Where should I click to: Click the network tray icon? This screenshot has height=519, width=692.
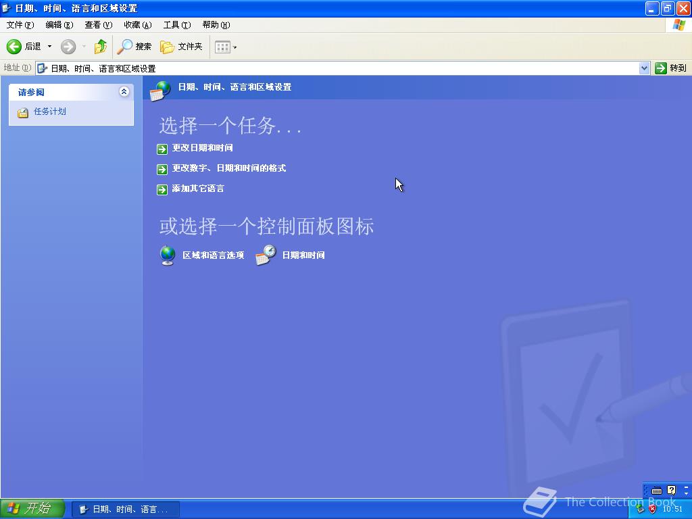(640, 509)
